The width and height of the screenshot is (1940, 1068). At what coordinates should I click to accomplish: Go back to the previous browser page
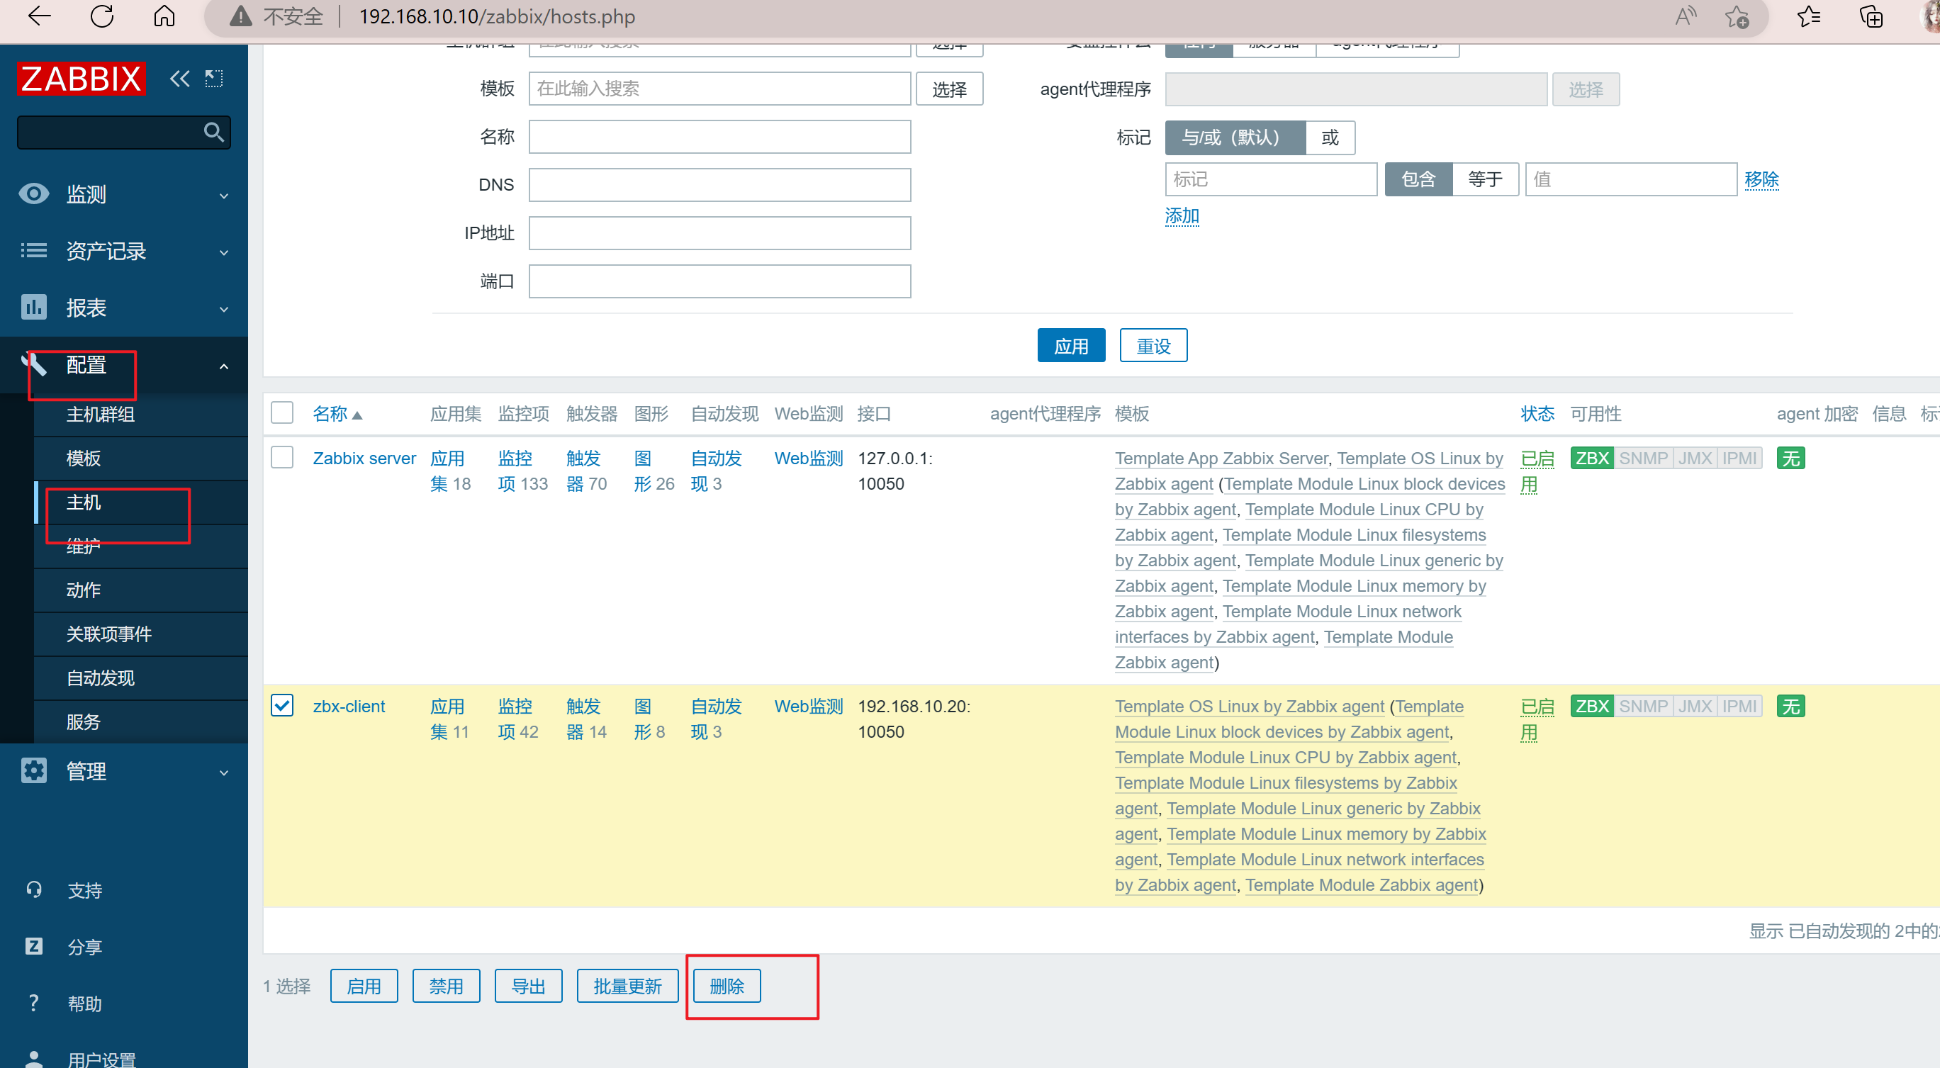(x=39, y=16)
